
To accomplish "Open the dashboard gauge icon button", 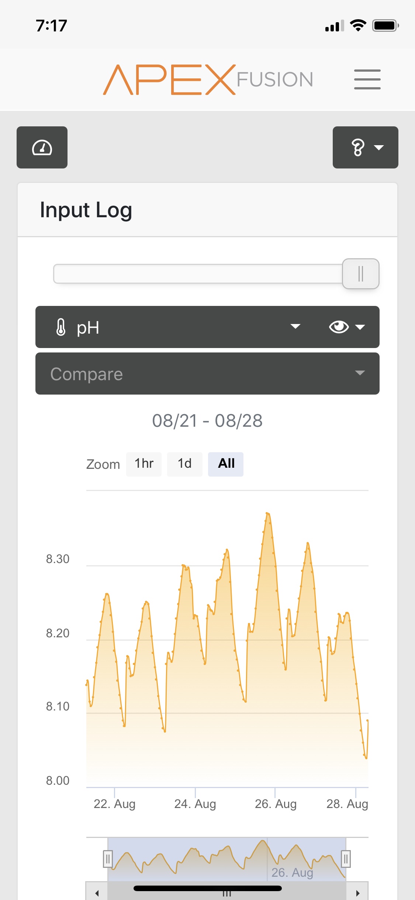I will (42, 147).
